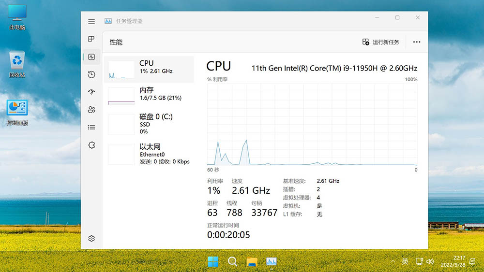Click the 英 input method indicator

(x=405, y=262)
